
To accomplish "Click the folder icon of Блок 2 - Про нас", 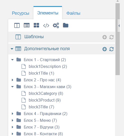I will [x=19, y=80].
